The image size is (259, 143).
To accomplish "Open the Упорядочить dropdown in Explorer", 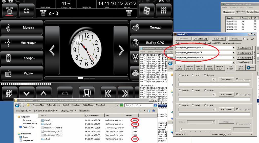I will click(23, 111).
